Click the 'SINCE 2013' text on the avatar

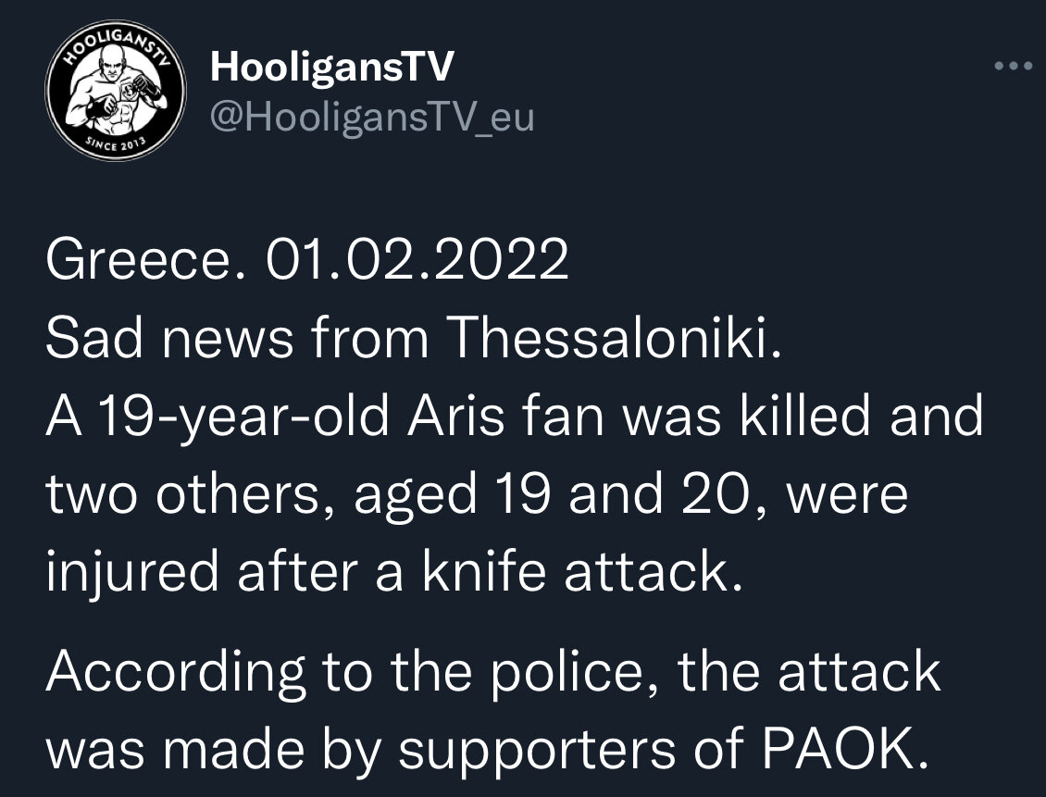point(116,143)
